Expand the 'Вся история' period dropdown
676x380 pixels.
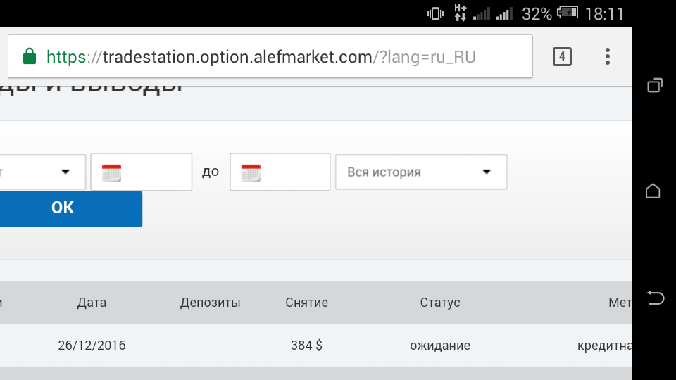coord(421,172)
